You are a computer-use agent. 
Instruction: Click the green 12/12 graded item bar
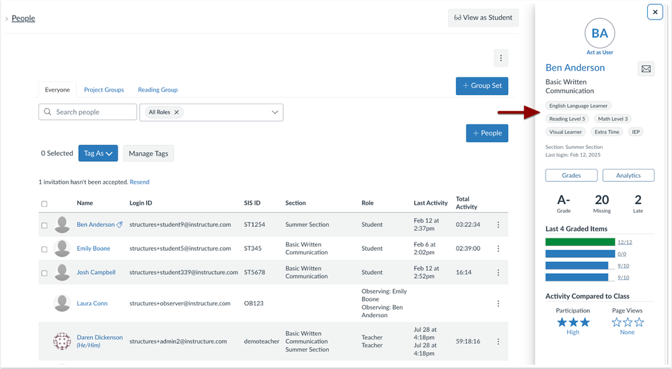[581, 242]
